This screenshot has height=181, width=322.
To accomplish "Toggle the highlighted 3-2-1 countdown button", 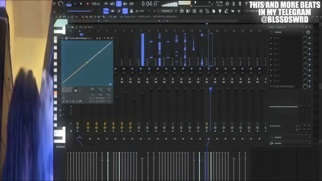I will click(119, 4).
